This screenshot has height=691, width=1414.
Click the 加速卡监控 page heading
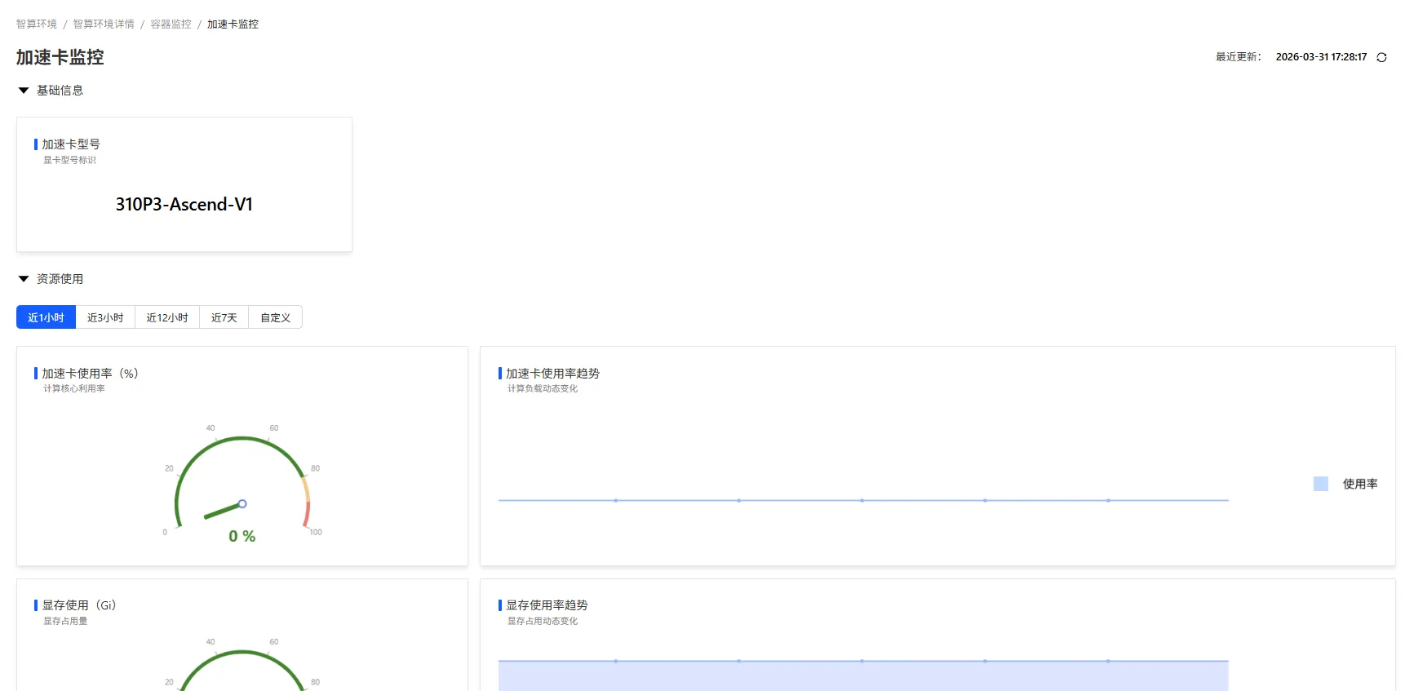(60, 57)
